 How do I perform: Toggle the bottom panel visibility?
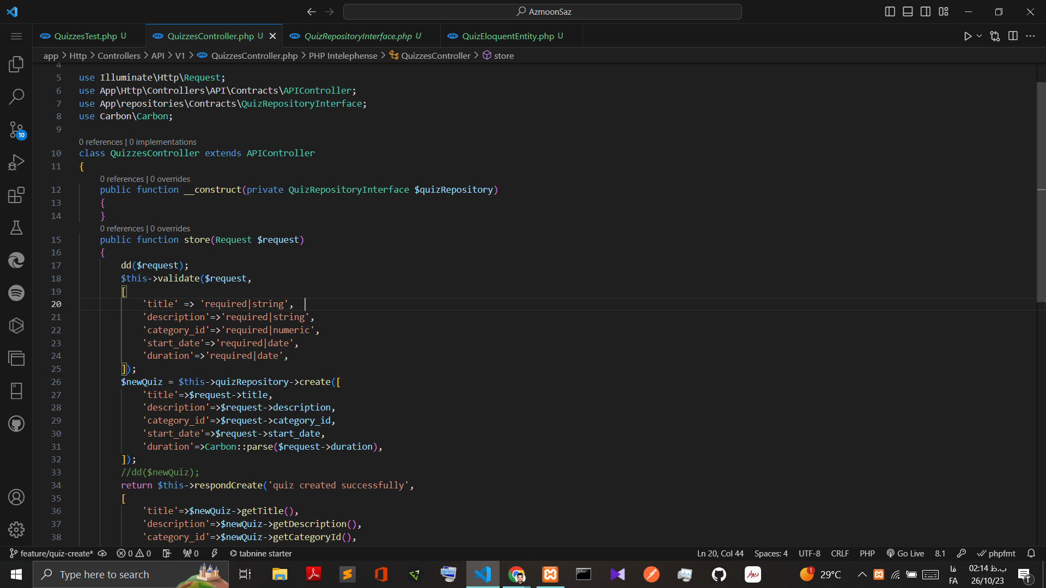tap(908, 11)
